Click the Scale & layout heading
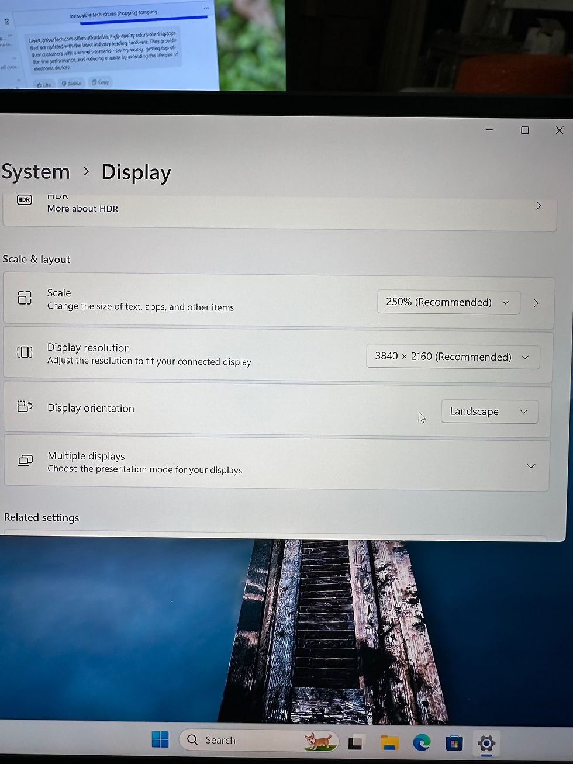Viewport: 573px width, 764px height. (x=36, y=259)
